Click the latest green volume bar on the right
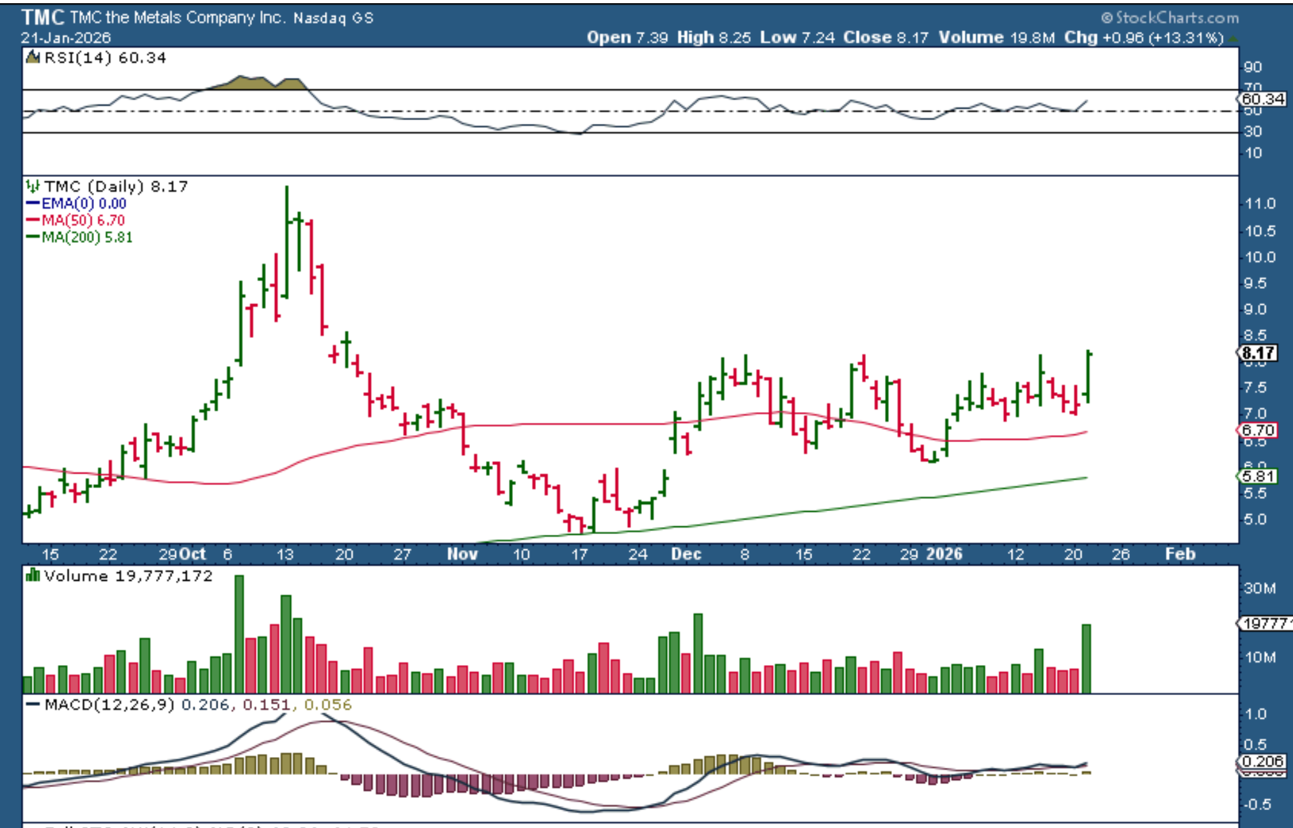The height and width of the screenshot is (828, 1293). [1086, 658]
